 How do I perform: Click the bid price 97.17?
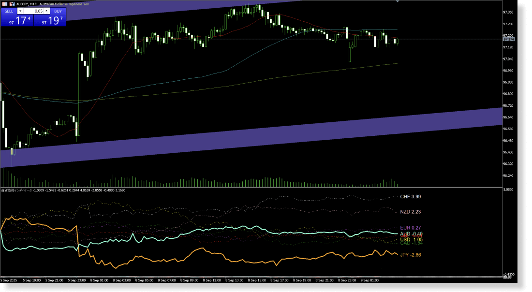point(19,20)
